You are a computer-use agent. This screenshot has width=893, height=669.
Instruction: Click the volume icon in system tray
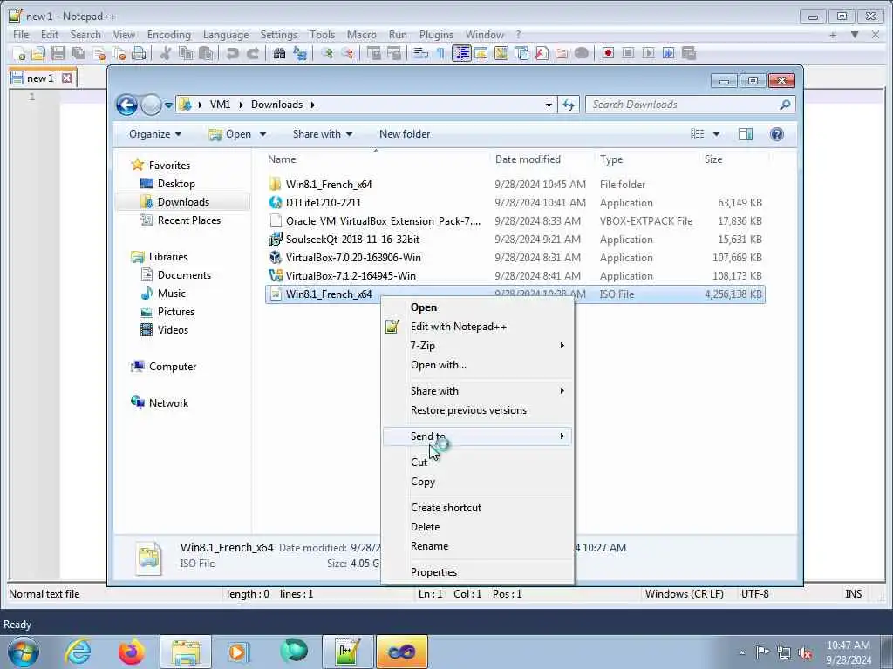click(805, 653)
